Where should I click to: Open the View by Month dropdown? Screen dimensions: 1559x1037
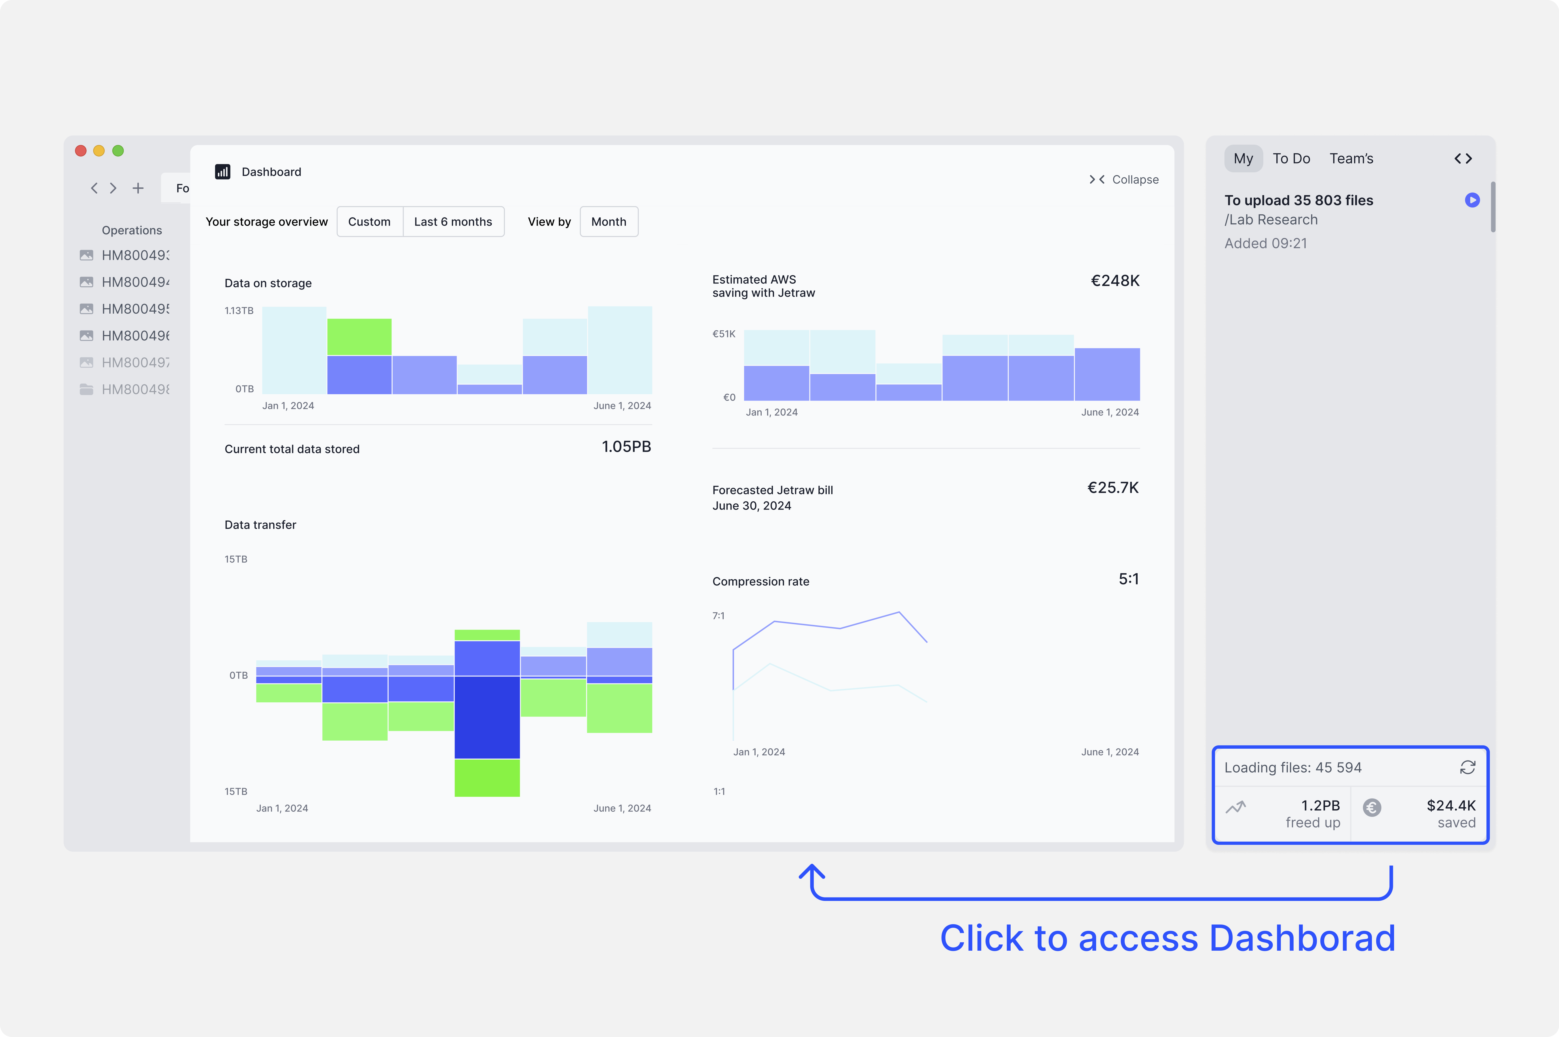pos(609,222)
